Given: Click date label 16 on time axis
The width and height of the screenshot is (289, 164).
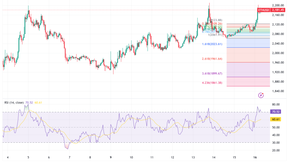Looking at the screenshot, I should [255, 158].
